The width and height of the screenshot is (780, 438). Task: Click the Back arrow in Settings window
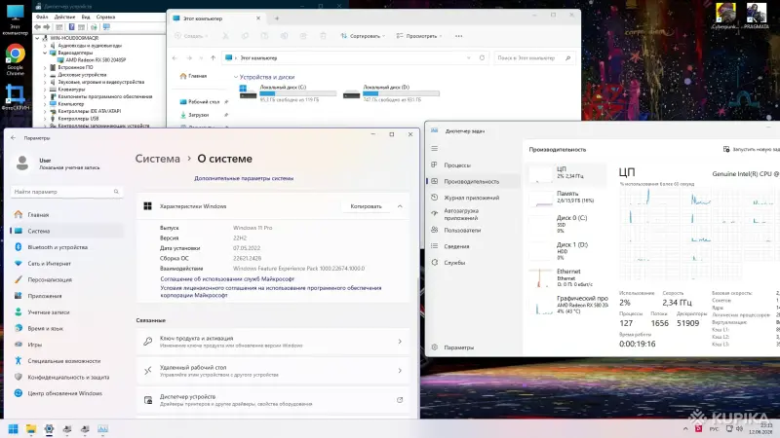click(14, 138)
